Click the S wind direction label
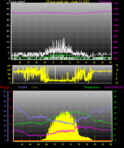Viewport: 124px width, 148px height. (x=117, y=74)
